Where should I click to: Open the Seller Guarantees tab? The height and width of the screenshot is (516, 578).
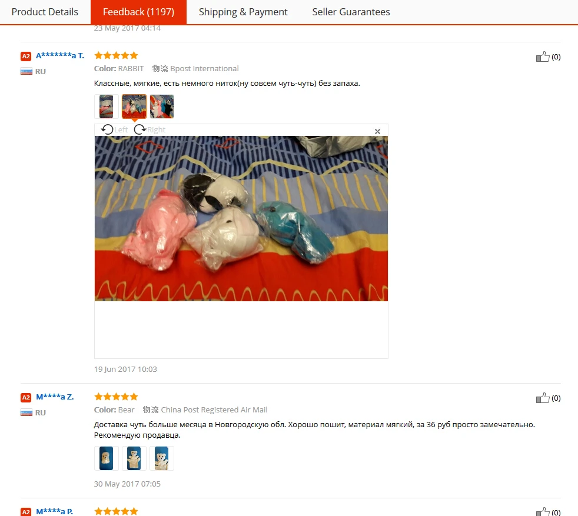coord(351,12)
